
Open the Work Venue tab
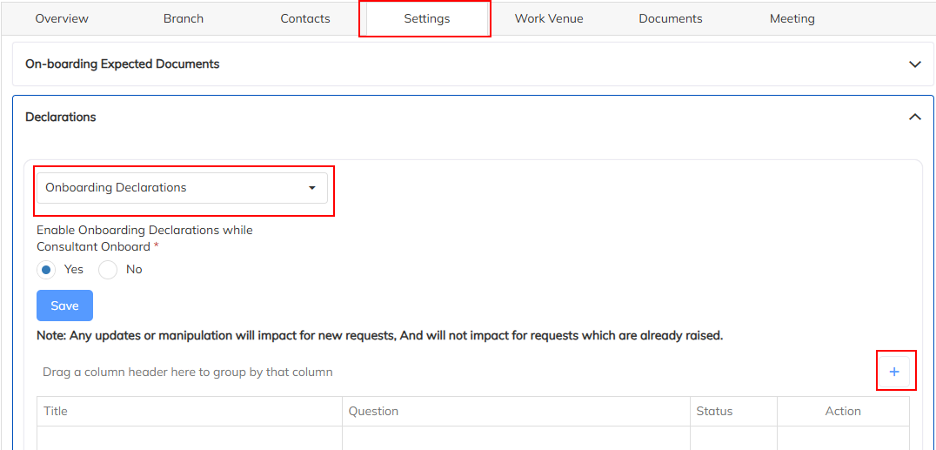coord(549,18)
